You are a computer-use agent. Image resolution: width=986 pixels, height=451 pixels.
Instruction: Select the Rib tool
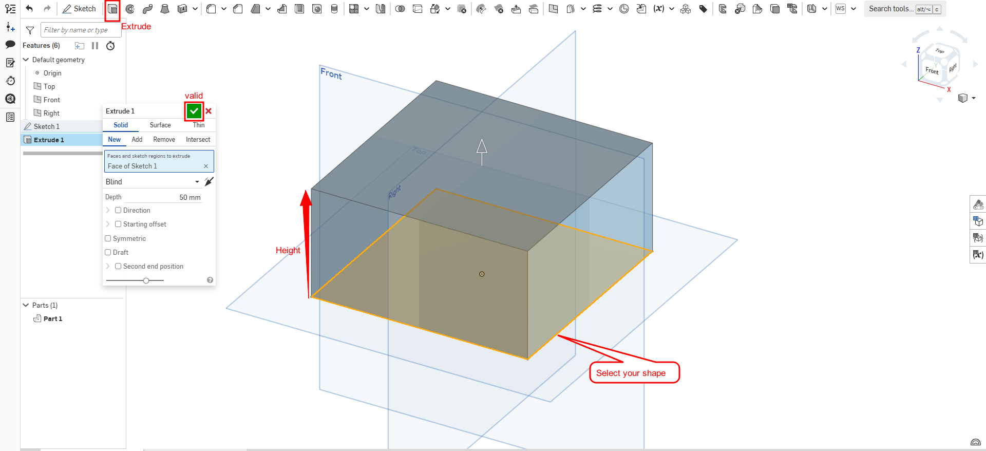(x=282, y=9)
